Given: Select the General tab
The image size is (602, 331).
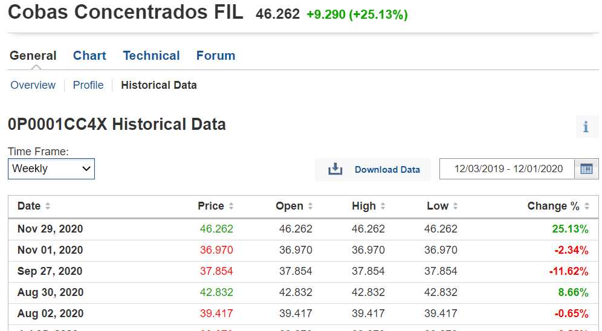Looking at the screenshot, I should (x=33, y=56).
